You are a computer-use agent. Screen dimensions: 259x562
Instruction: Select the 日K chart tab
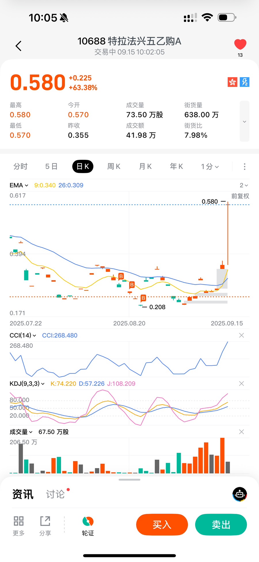(83, 166)
